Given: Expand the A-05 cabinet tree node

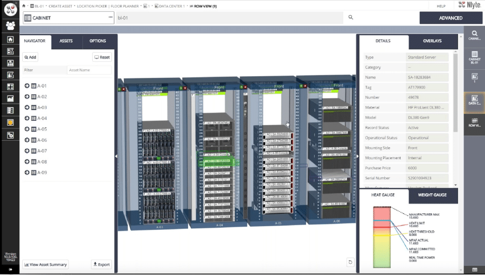Looking at the screenshot, I should coord(27,129).
